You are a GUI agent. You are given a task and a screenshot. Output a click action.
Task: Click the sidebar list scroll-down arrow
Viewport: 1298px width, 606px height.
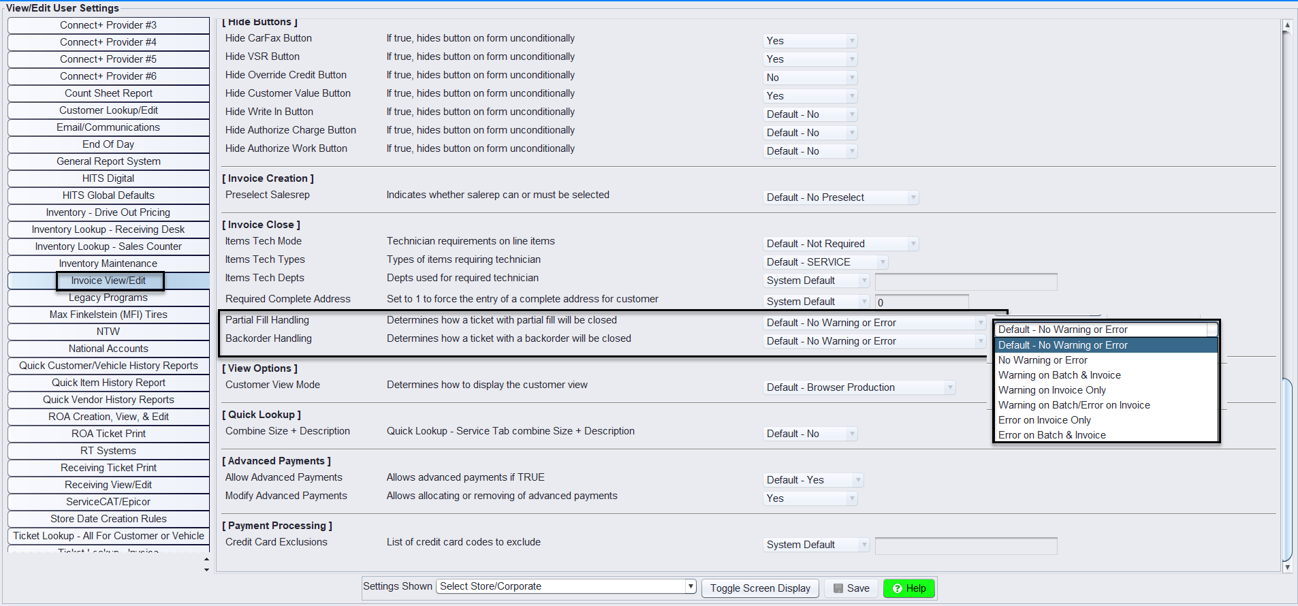tap(206, 570)
